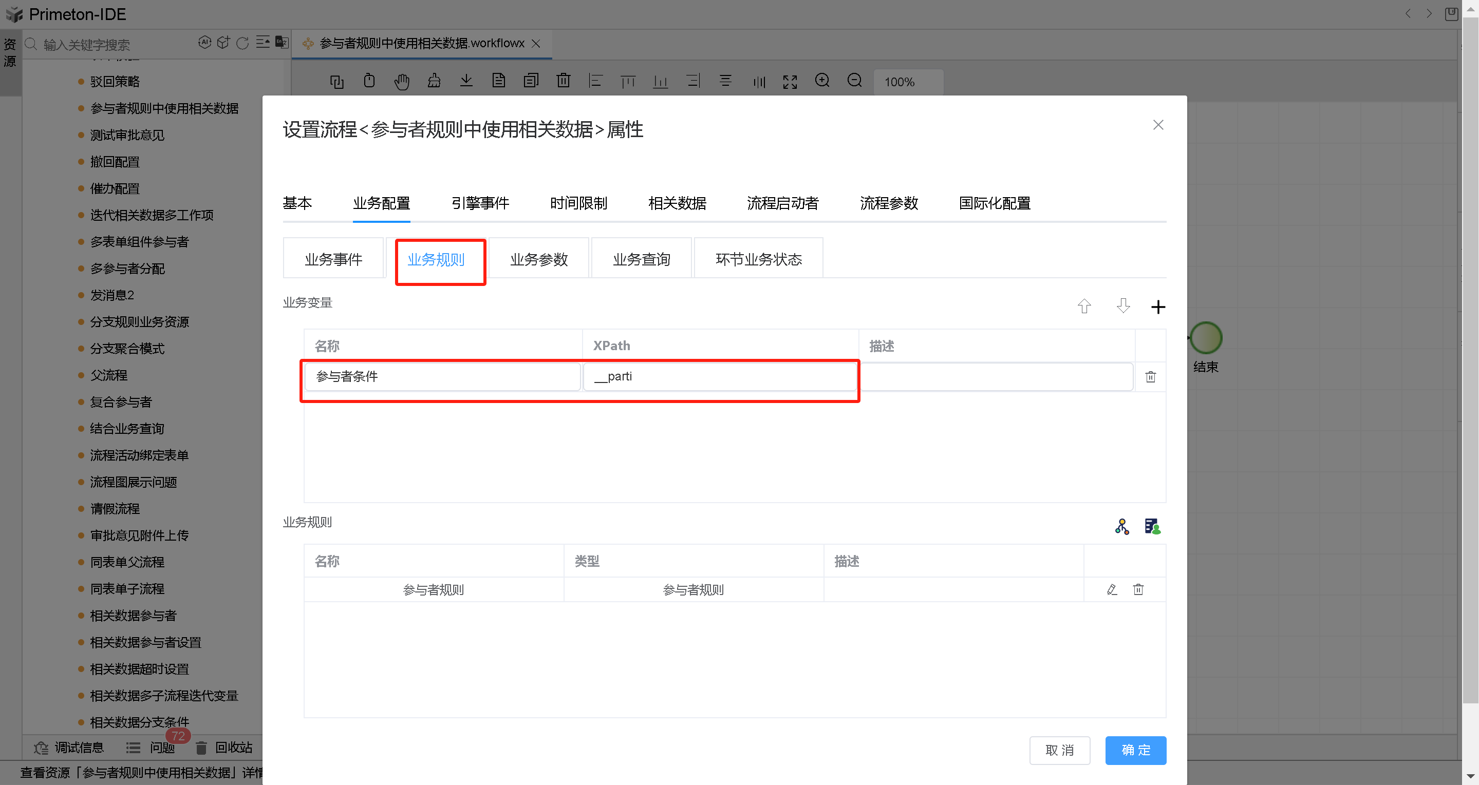
Task: Confirm settings with the 确定 button
Action: coord(1135,750)
